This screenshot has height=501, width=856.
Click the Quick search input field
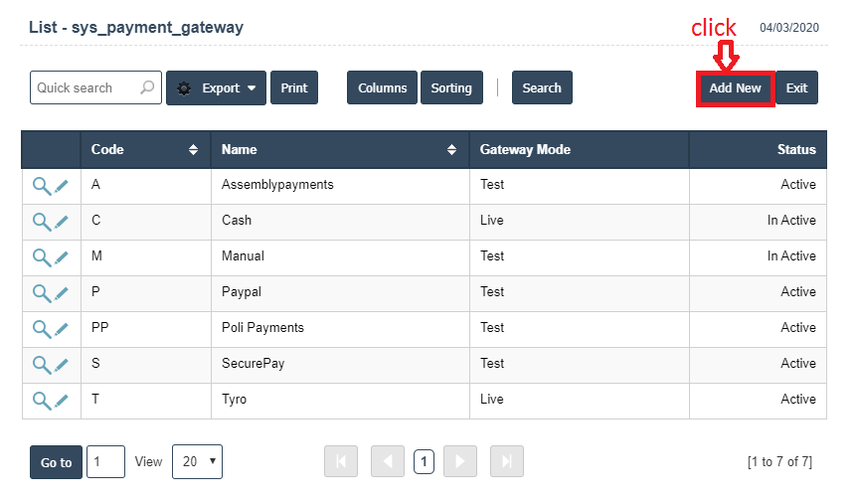[x=84, y=87]
